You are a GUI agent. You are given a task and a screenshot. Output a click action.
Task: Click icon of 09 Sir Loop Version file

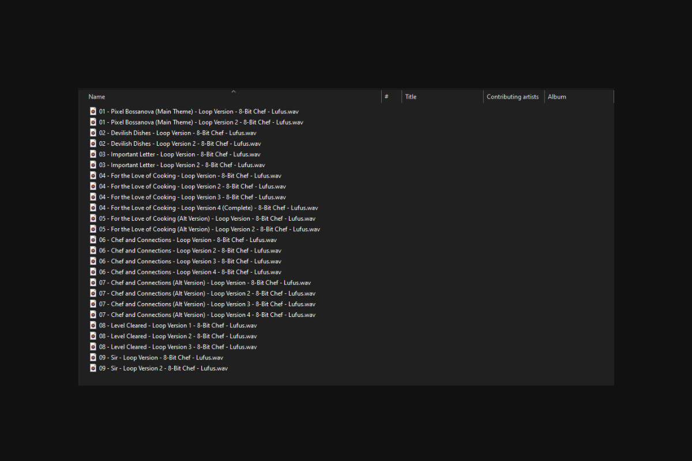click(x=93, y=357)
